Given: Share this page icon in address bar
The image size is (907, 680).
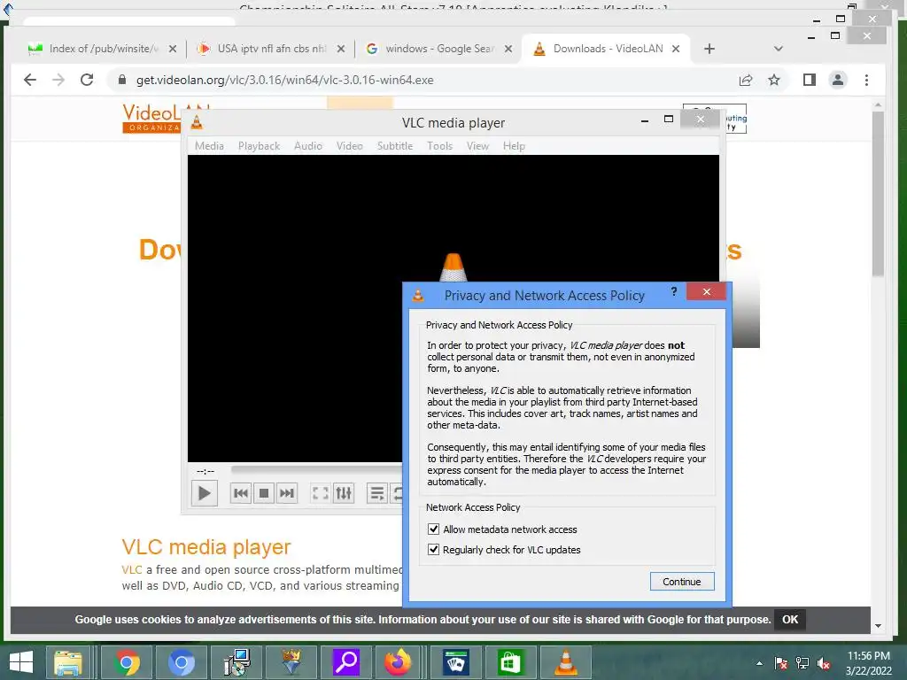Looking at the screenshot, I should (x=746, y=80).
